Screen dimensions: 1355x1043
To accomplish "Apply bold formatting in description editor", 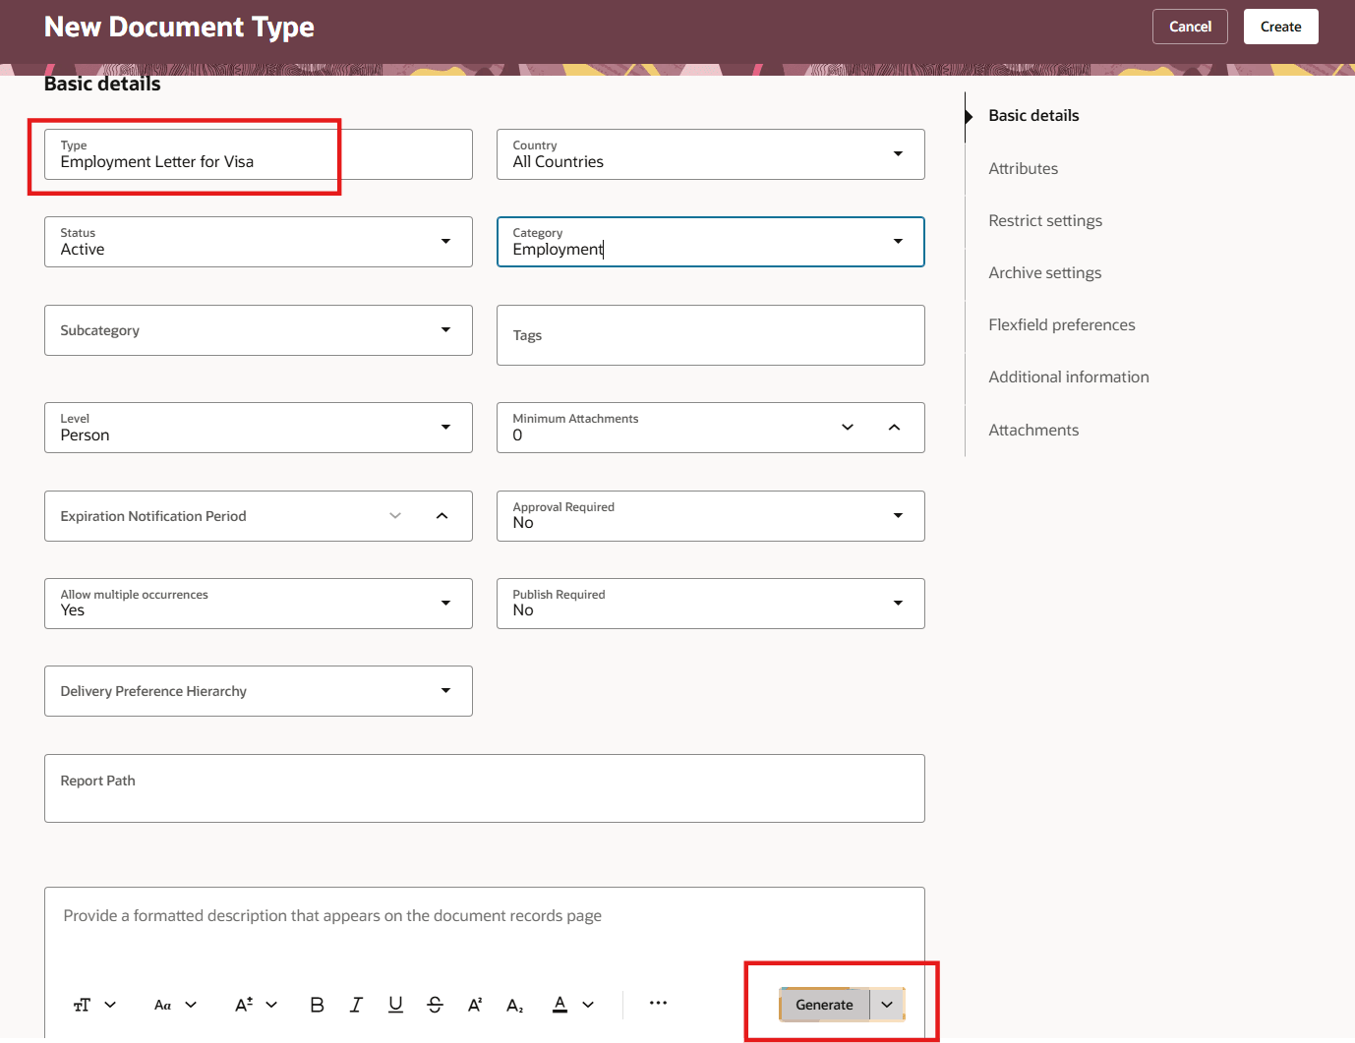I will pyautogui.click(x=317, y=1005).
